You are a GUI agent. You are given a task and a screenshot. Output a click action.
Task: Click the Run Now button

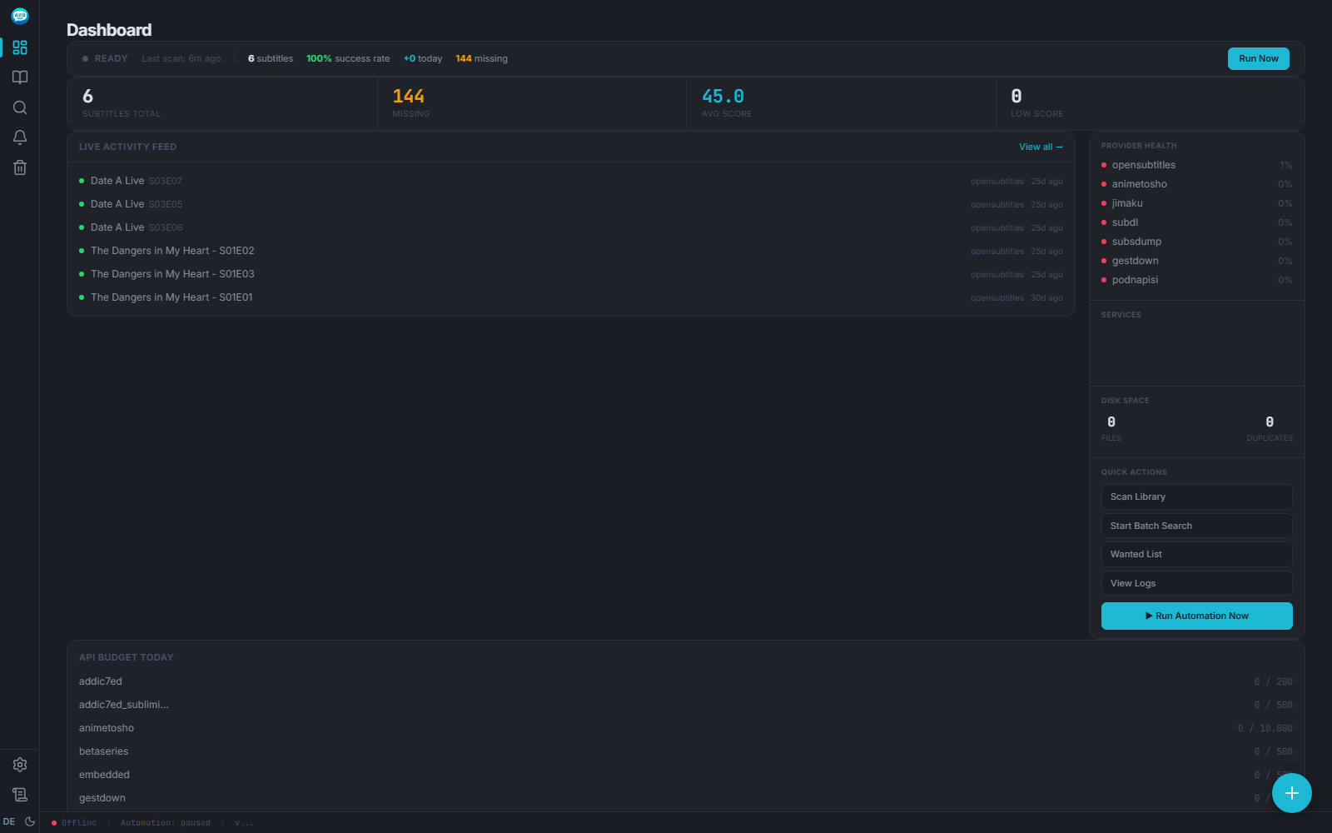pos(1259,58)
